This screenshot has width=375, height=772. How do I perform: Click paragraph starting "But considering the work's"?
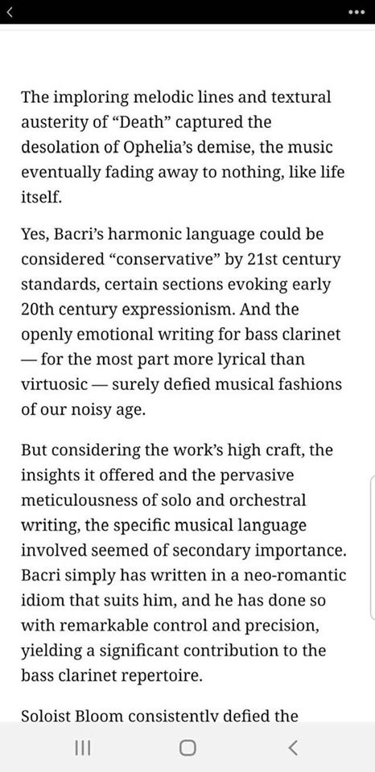click(183, 563)
